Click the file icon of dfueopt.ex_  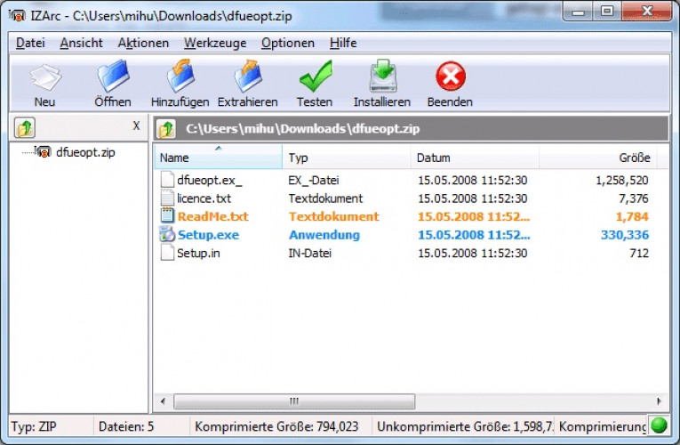[167, 180]
